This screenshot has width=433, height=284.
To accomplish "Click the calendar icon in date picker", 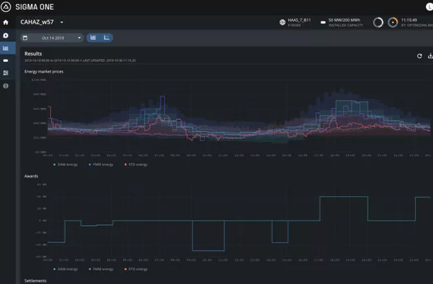I will tap(26, 38).
